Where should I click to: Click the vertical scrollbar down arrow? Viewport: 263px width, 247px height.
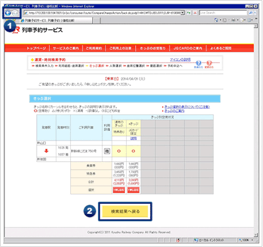(x=255, y=235)
